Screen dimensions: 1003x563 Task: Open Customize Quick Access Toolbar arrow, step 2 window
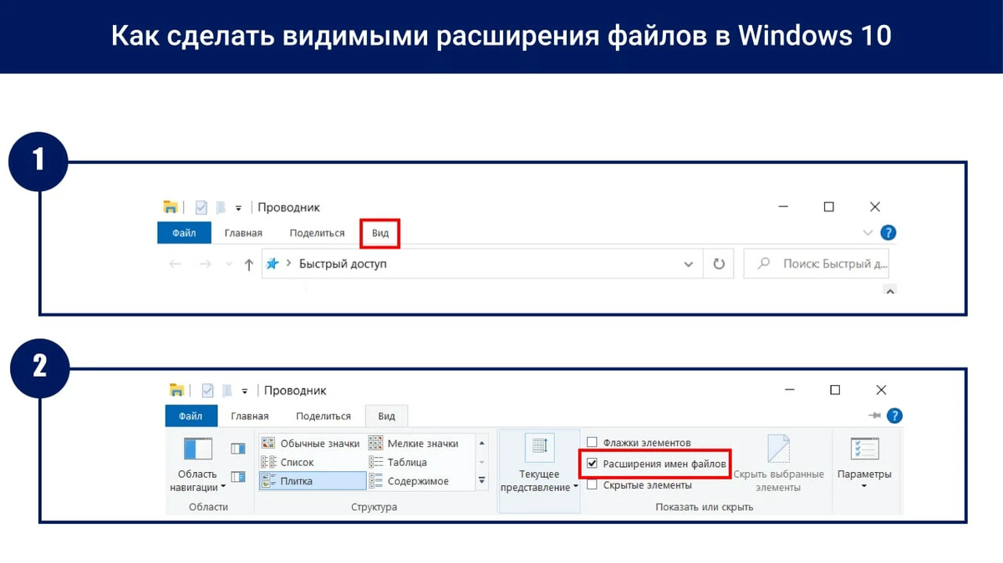point(245,391)
